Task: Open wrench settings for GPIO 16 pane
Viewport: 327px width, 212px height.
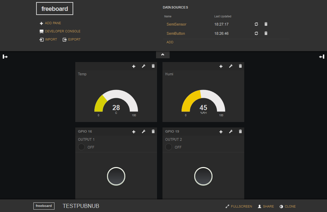Action: click(143, 132)
